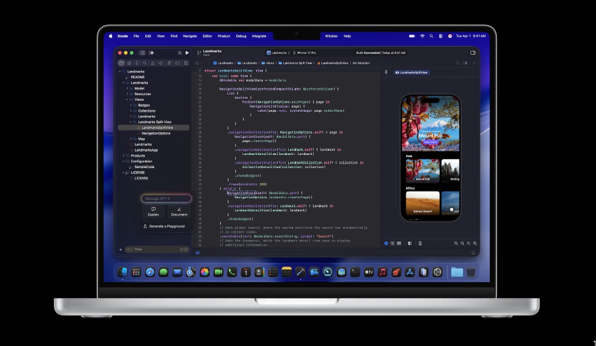Open the Editor menu
This screenshot has width=596, height=346.
(208, 36)
